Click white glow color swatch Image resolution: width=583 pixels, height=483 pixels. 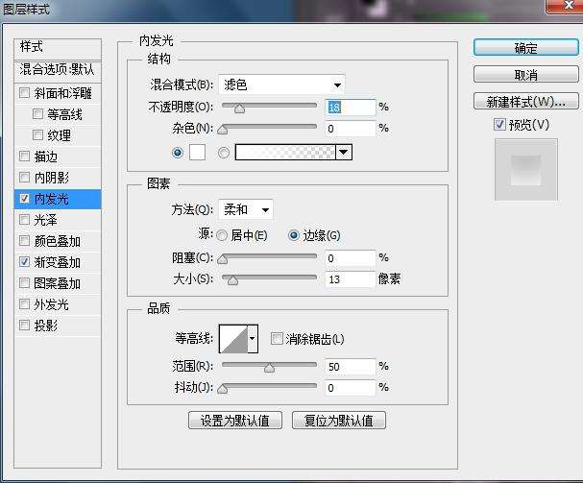[x=198, y=153]
